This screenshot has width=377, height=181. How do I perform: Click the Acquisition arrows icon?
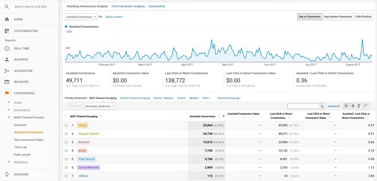(7, 71)
